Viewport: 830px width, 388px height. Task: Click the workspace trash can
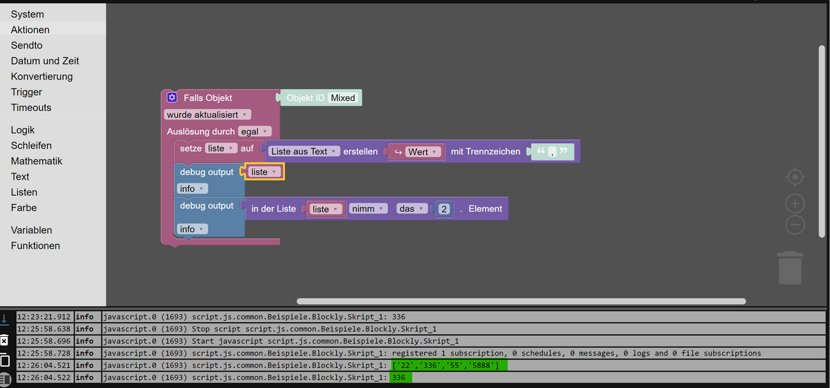pos(791,268)
